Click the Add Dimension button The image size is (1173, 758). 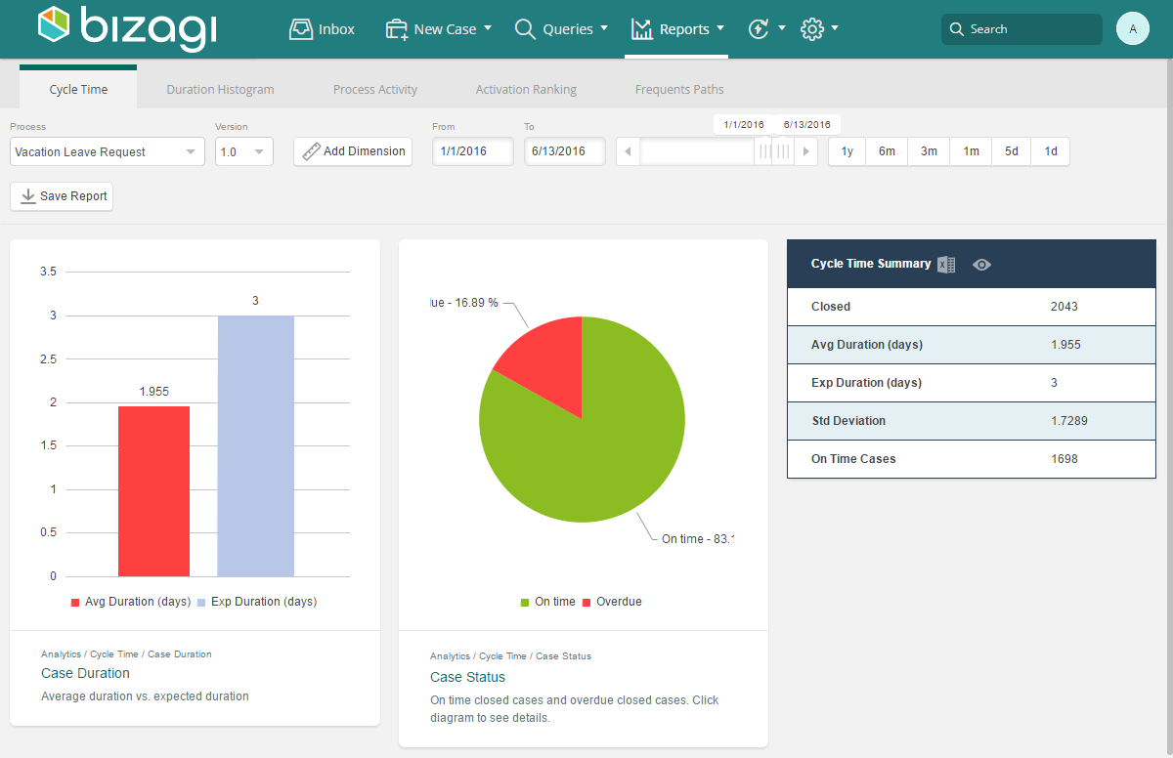353,151
